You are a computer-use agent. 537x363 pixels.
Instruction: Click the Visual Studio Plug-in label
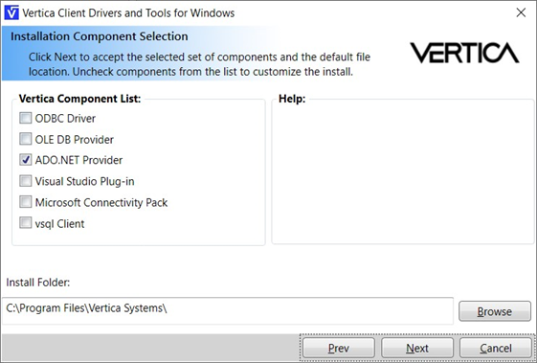click(84, 181)
